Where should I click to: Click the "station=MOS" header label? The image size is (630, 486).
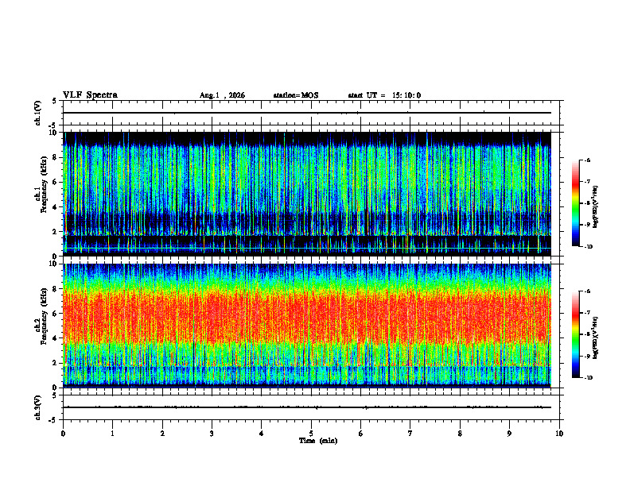(296, 95)
